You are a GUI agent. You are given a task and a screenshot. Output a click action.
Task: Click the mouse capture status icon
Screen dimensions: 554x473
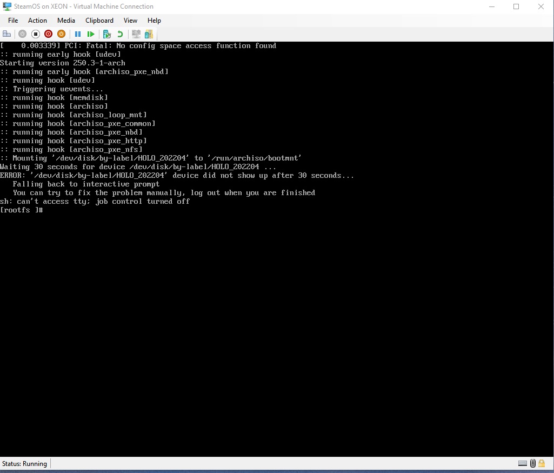(532, 463)
